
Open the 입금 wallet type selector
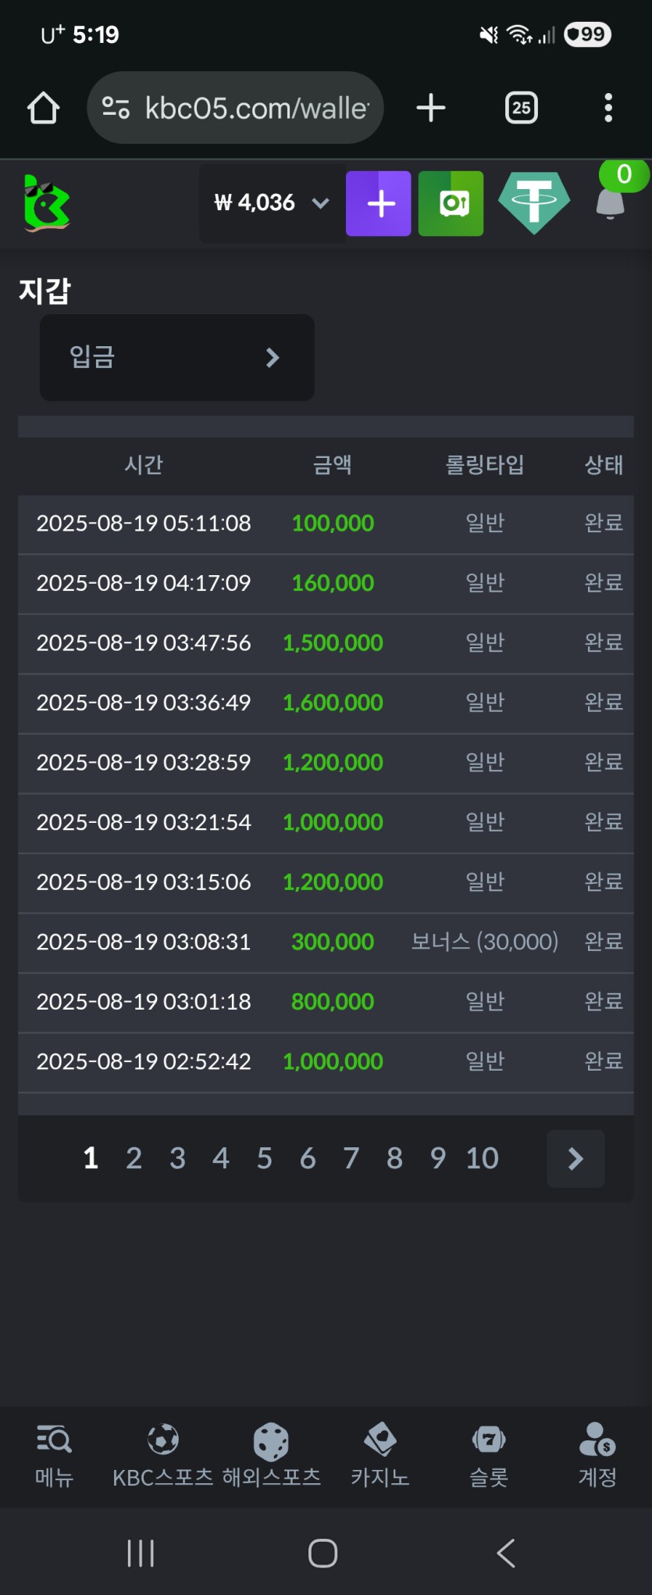pos(177,358)
